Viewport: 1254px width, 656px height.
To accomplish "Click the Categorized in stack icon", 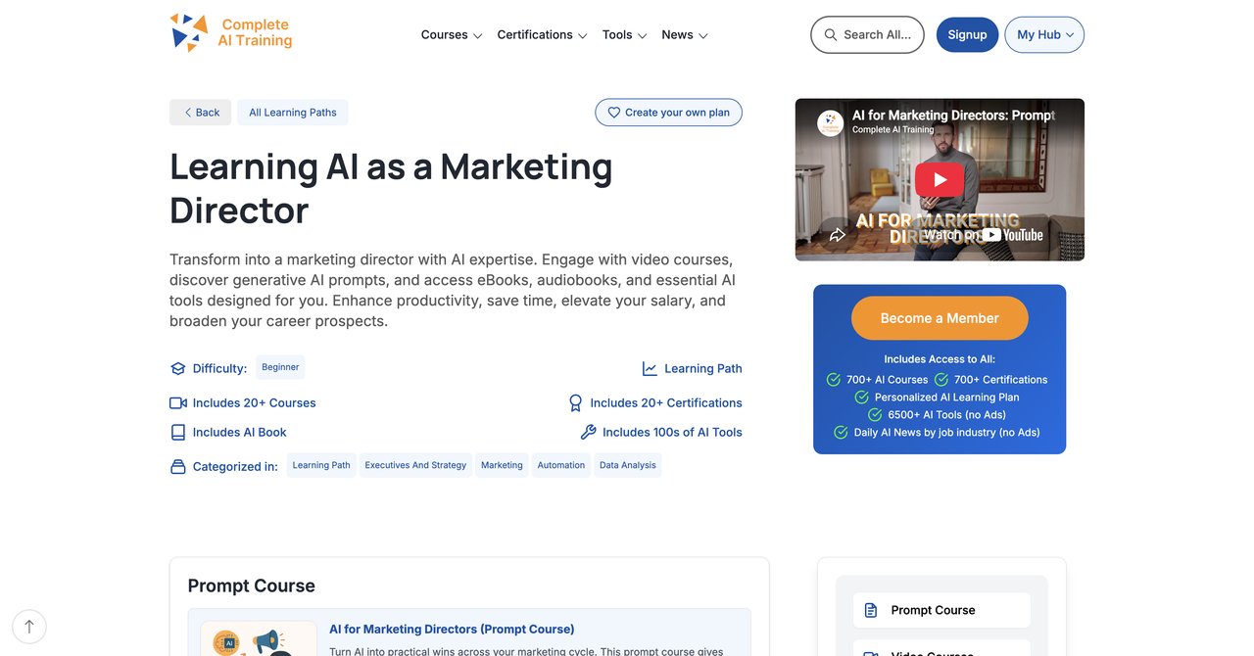I will [177, 467].
